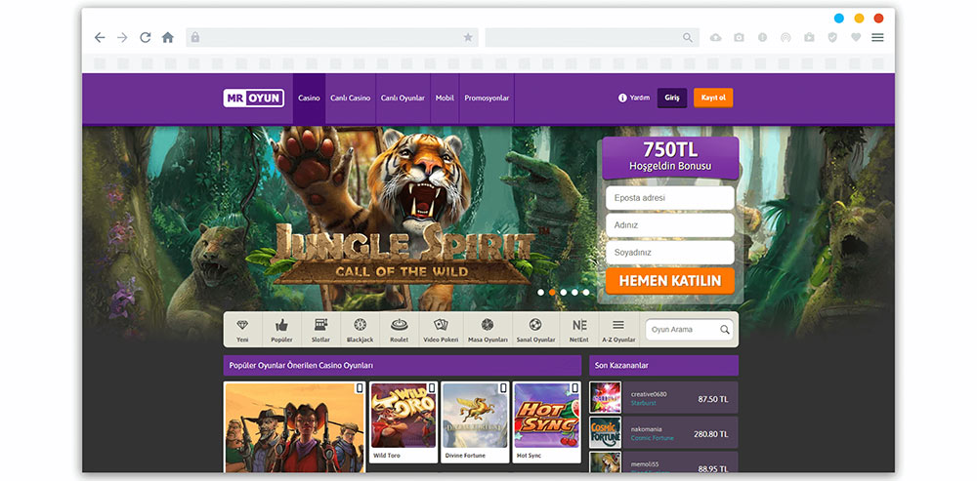Select the NetEnt category
Viewport: 977px width, 481px height.
click(578, 329)
